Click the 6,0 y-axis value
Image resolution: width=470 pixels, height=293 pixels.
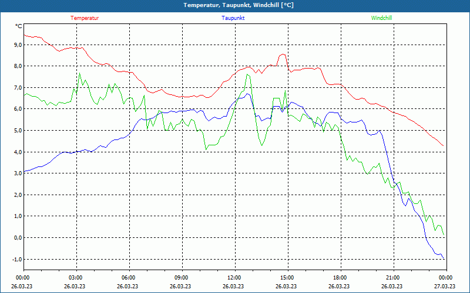18,109
